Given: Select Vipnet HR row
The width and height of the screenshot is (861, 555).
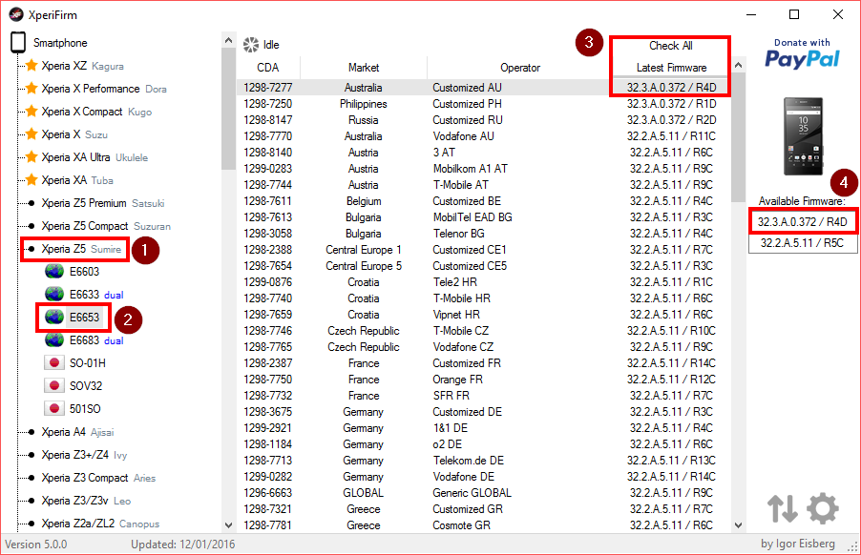Looking at the screenshot, I should click(484, 315).
